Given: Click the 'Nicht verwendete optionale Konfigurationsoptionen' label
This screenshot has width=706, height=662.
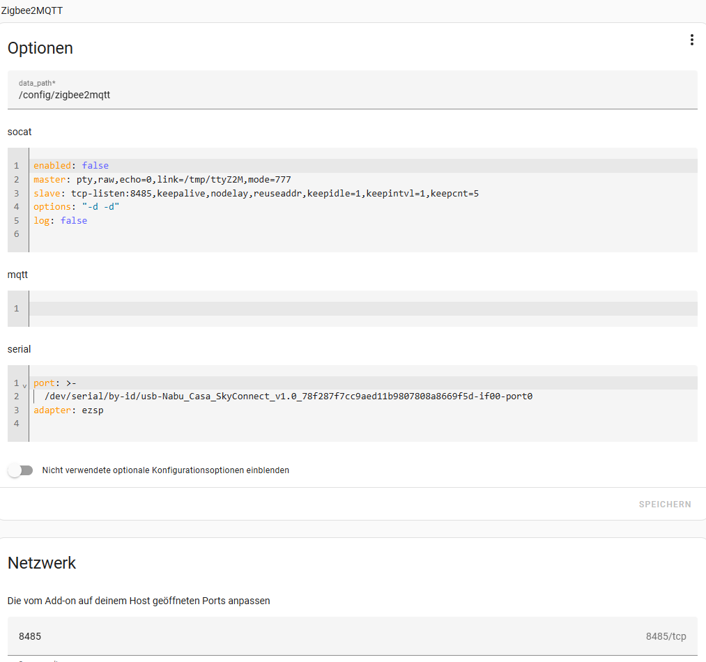Looking at the screenshot, I should tap(165, 470).
